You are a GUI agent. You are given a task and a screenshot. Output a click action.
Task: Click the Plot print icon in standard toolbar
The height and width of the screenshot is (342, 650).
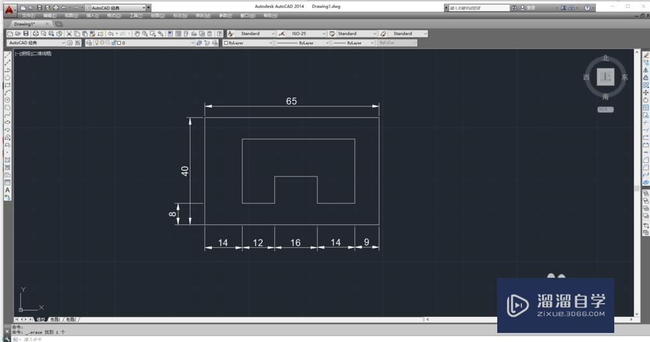36,34
